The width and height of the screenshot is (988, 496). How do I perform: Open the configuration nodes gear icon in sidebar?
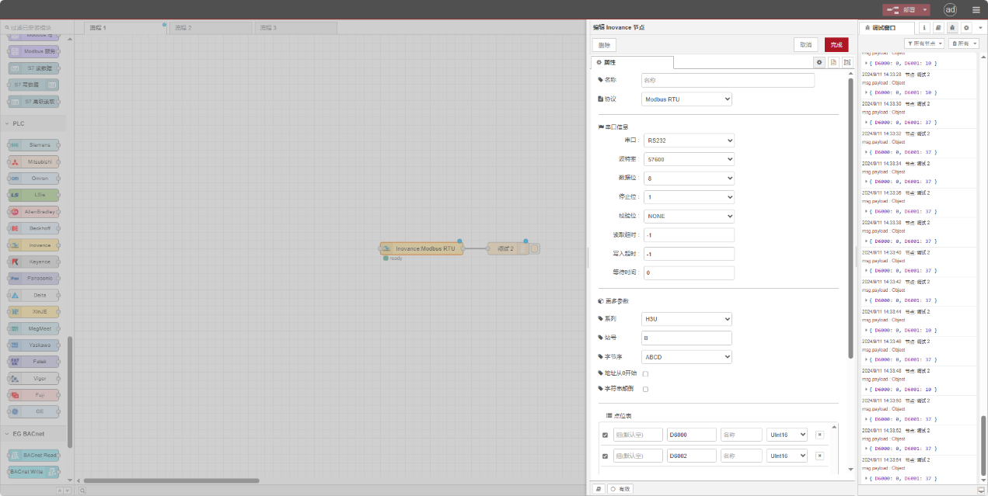966,27
